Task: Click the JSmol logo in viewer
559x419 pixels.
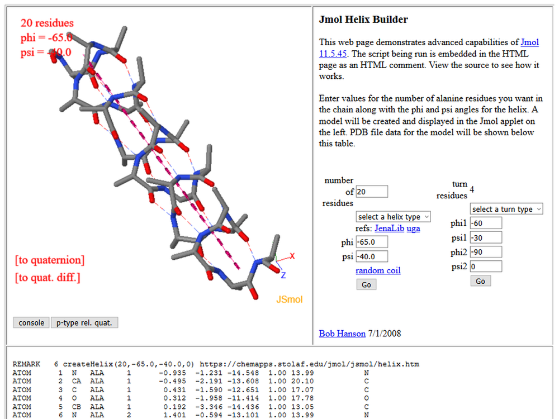Action: click(x=289, y=299)
